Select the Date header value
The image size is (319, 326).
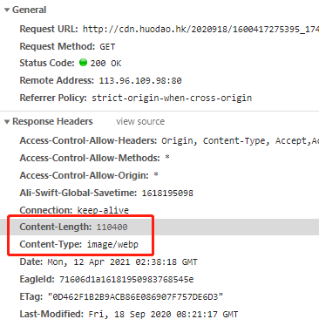click(122, 261)
